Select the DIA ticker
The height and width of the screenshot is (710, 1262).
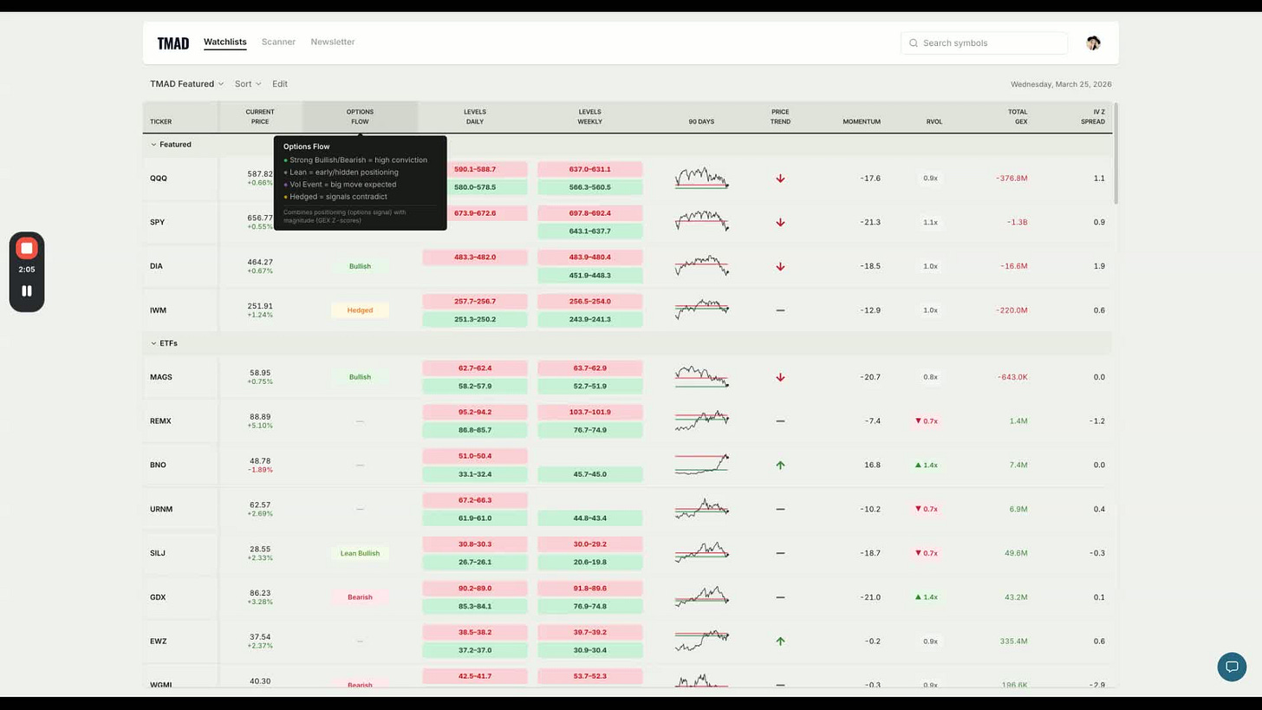tap(156, 266)
